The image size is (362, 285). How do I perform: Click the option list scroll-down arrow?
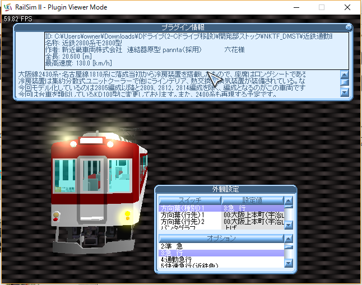[x=289, y=263]
